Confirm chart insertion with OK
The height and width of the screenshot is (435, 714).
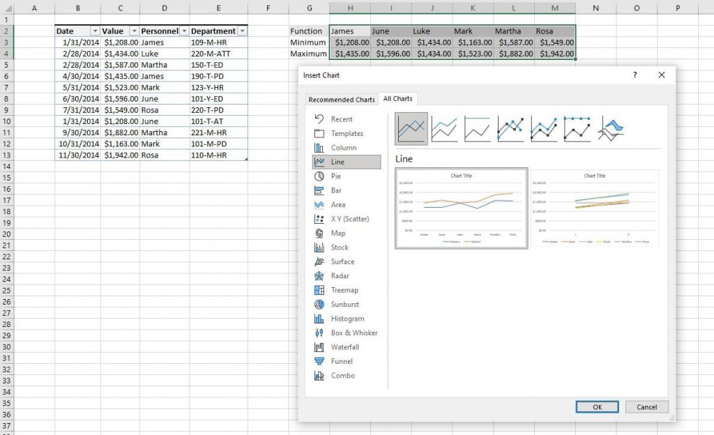[596, 407]
